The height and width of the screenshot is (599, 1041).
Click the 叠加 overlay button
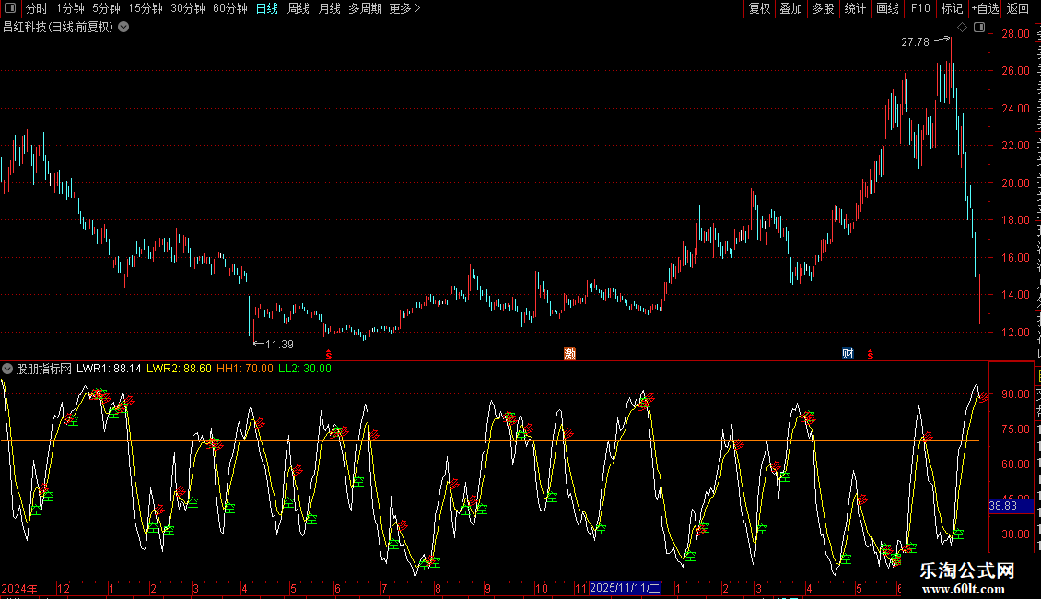tap(791, 8)
